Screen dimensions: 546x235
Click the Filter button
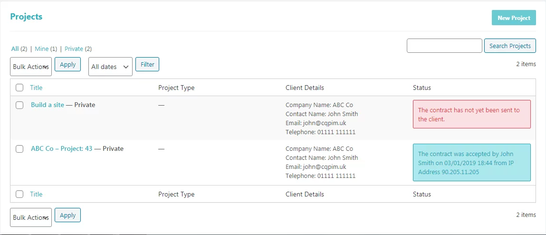(147, 64)
